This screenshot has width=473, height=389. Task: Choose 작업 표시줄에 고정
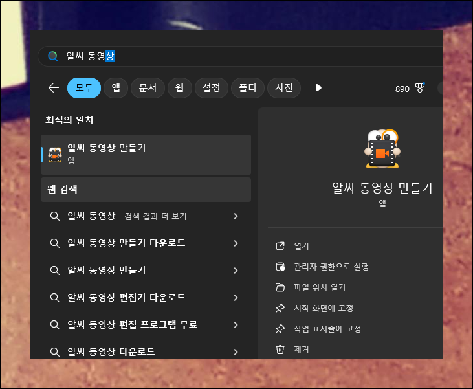tap(327, 329)
